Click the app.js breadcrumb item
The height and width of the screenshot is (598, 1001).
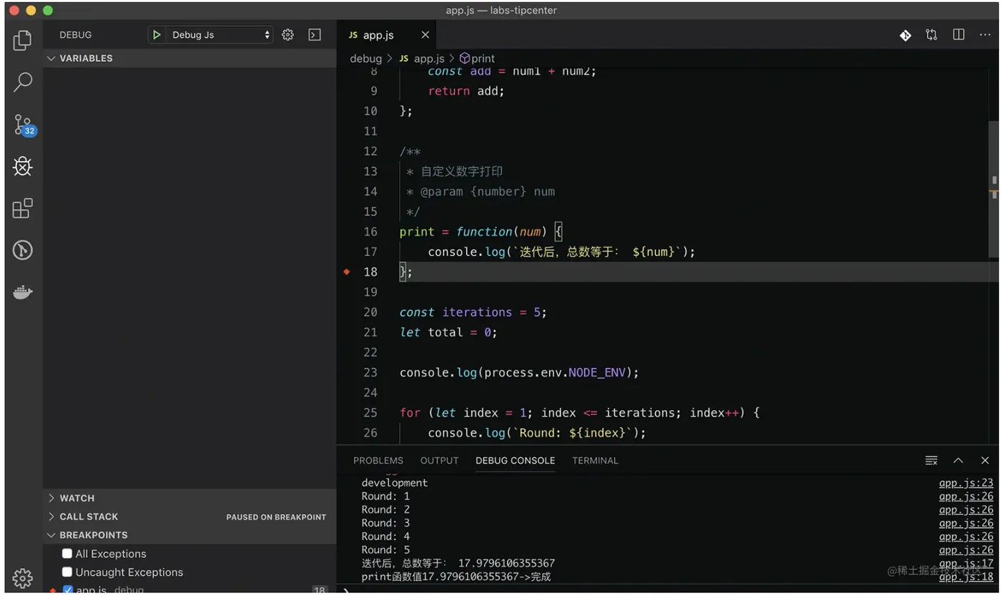pyautogui.click(x=421, y=59)
